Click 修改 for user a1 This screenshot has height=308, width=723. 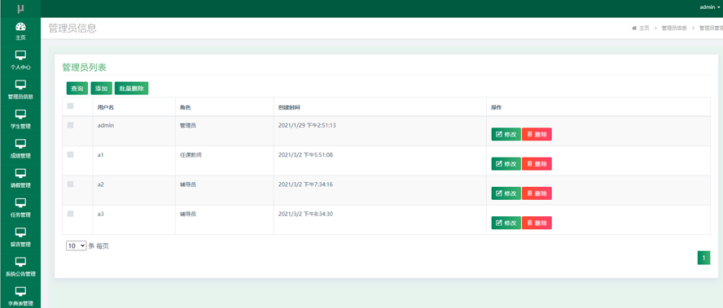(506, 164)
